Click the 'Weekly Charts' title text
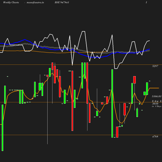Image resolution: width=162 pixels, height=162 pixels. [x=11, y=2]
